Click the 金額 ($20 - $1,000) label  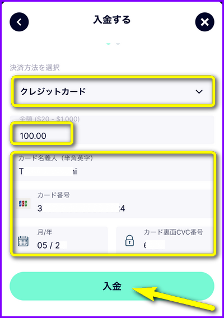click(x=49, y=119)
